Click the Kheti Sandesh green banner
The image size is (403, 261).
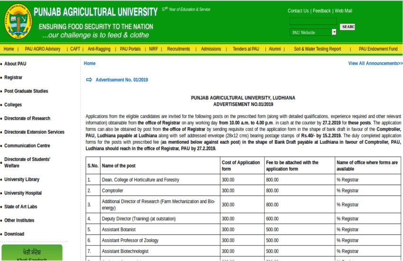coord(32,253)
